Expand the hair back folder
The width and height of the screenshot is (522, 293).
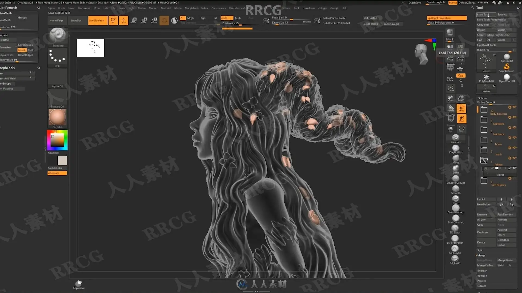[484, 130]
